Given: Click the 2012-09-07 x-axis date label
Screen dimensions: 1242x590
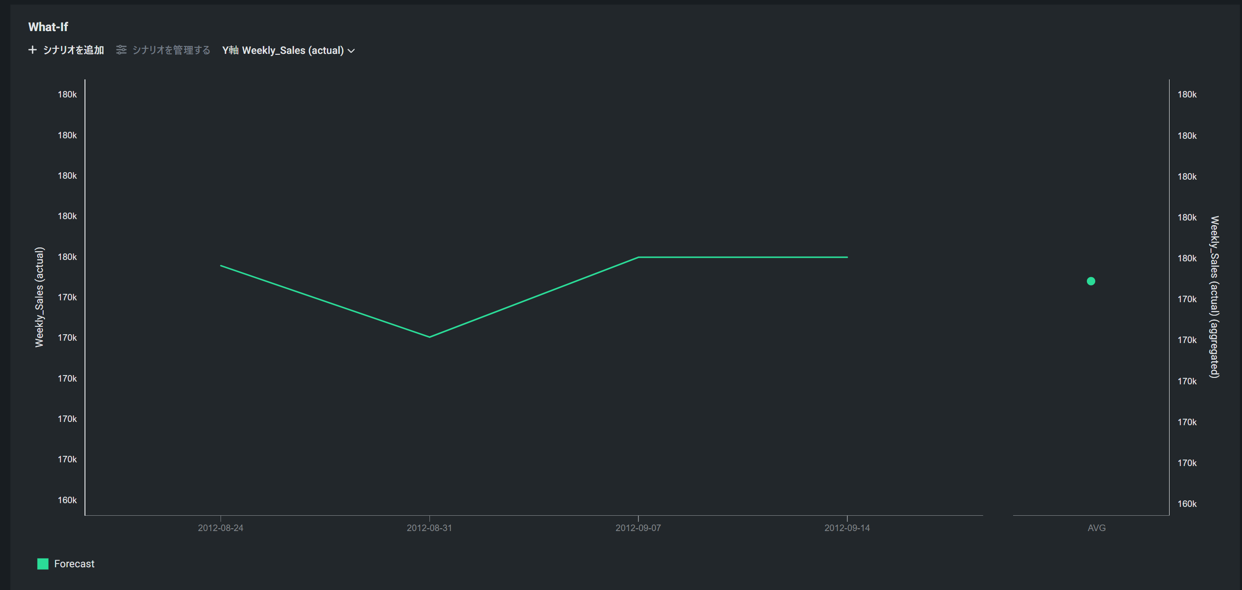Looking at the screenshot, I should click(x=638, y=528).
